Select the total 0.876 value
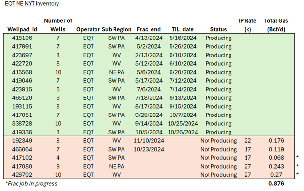Screen dimensions: 304x191 [276, 183]
